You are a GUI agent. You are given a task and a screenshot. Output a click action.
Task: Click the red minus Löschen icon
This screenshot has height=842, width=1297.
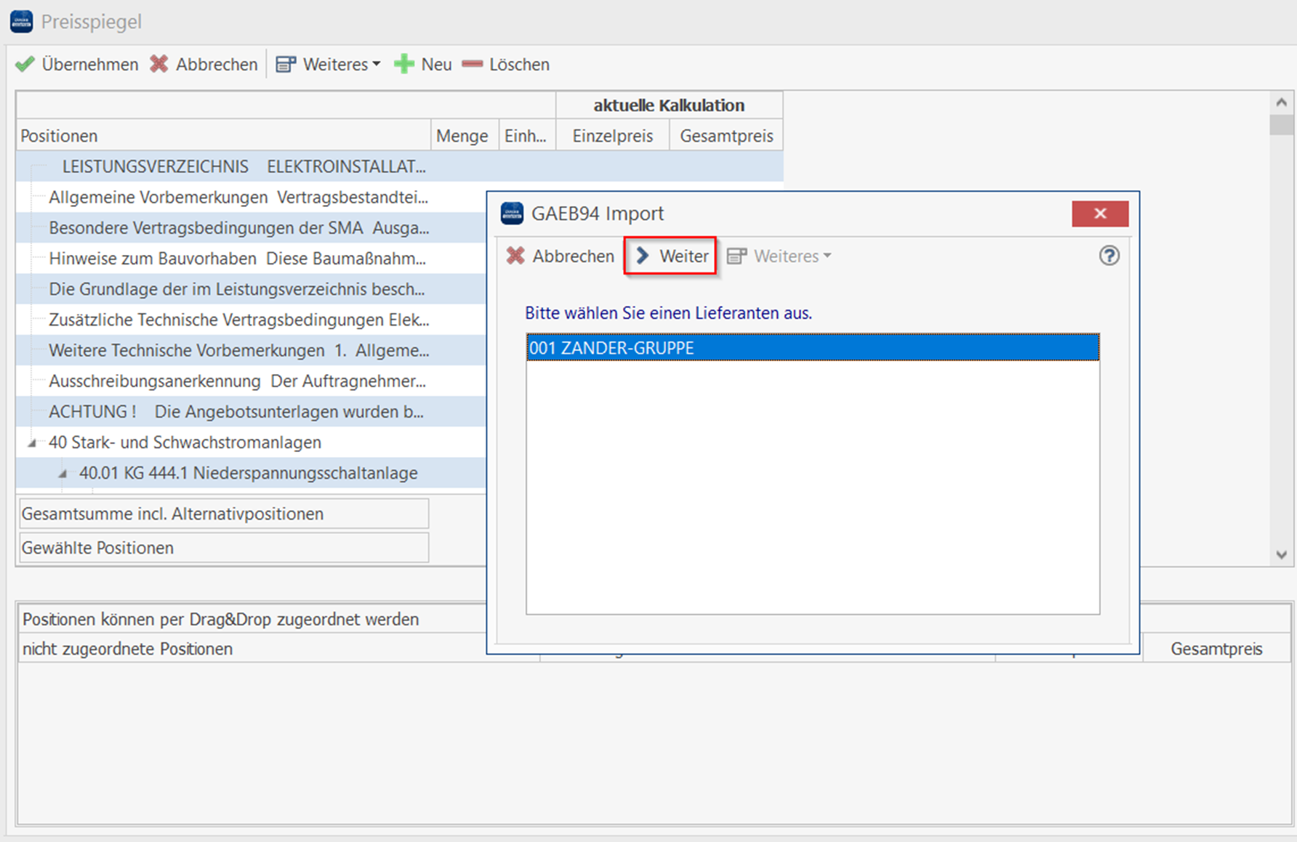473,65
